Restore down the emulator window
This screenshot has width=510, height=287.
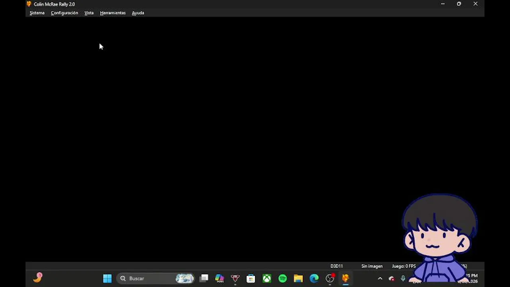point(459,4)
